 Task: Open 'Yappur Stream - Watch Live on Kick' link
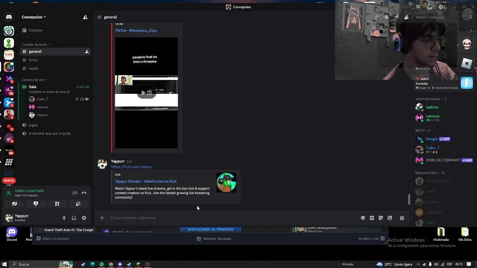pos(146,181)
